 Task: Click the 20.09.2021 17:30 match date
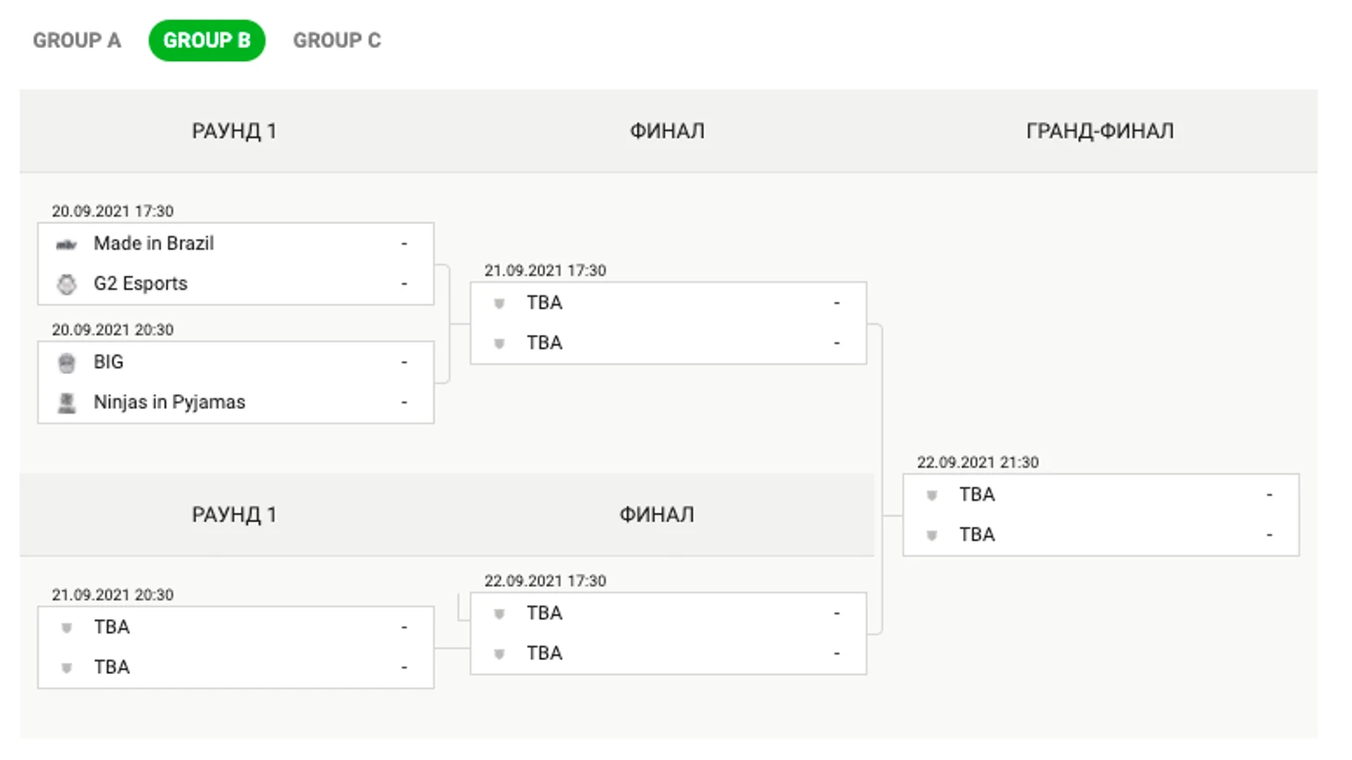[x=113, y=211]
